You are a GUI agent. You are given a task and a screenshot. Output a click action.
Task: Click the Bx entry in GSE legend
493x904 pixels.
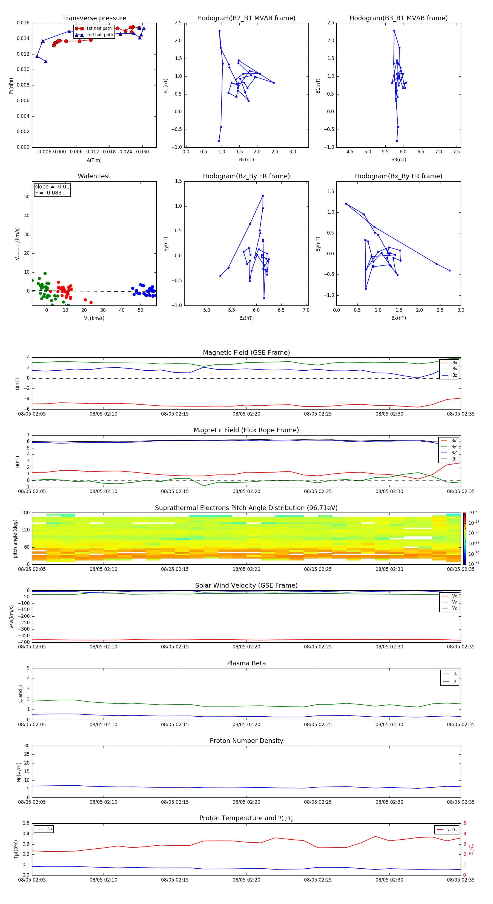pyautogui.click(x=449, y=363)
